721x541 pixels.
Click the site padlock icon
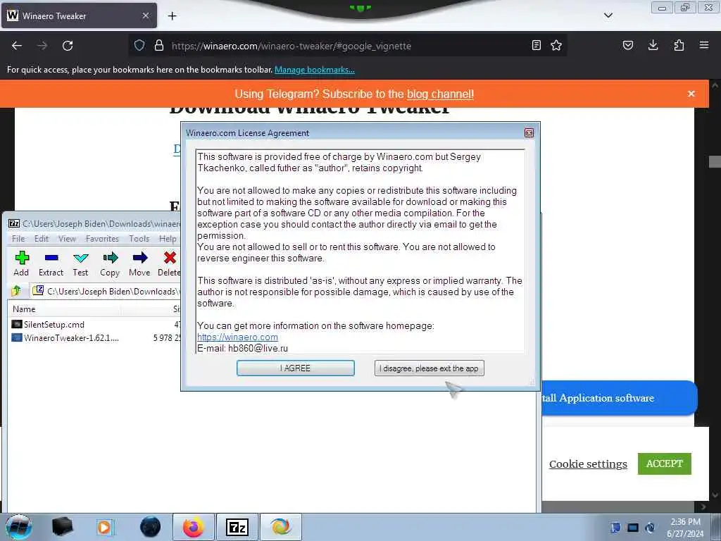point(159,46)
